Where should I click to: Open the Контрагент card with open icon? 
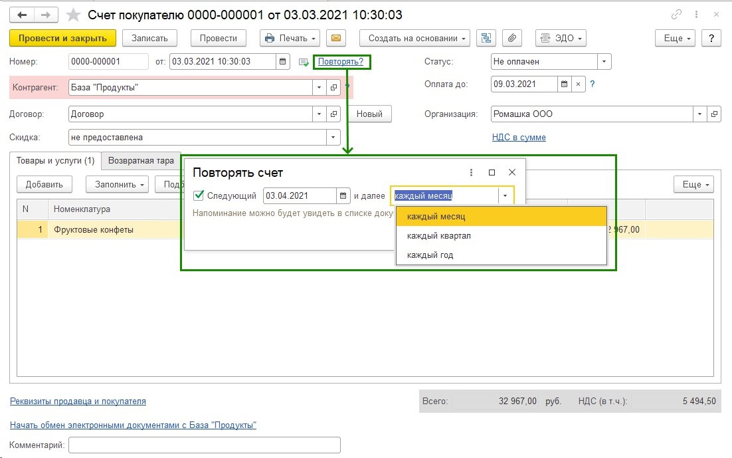tap(333, 87)
